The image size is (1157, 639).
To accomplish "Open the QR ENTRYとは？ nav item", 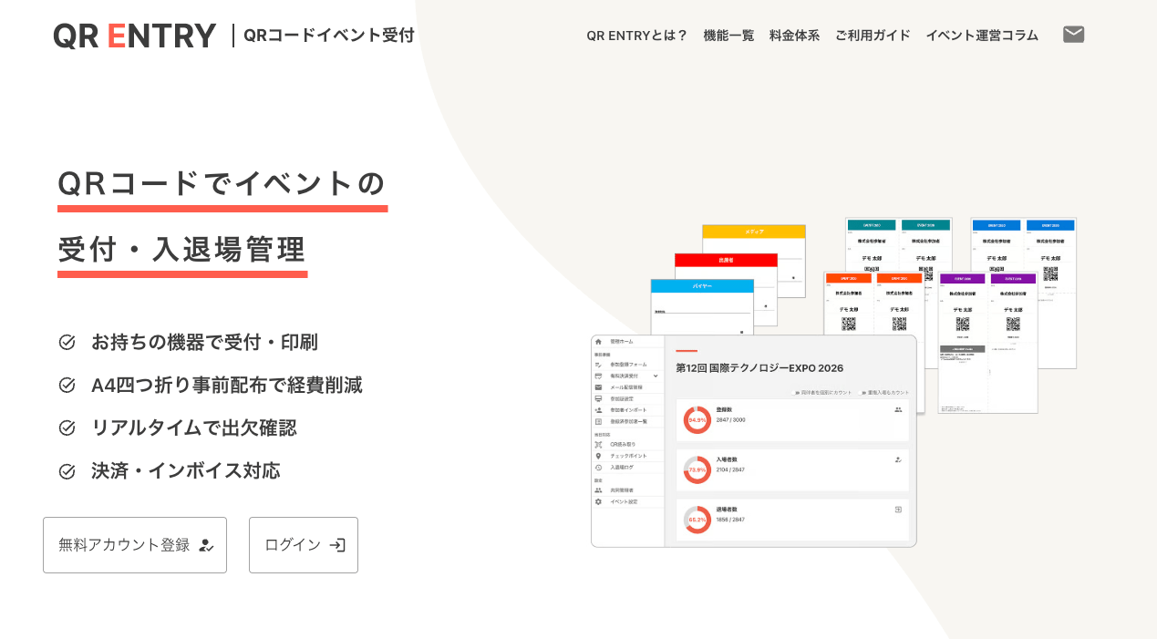I will tap(637, 36).
